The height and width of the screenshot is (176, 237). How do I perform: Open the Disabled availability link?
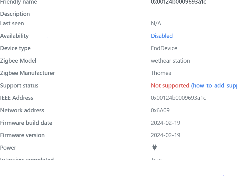(162, 36)
